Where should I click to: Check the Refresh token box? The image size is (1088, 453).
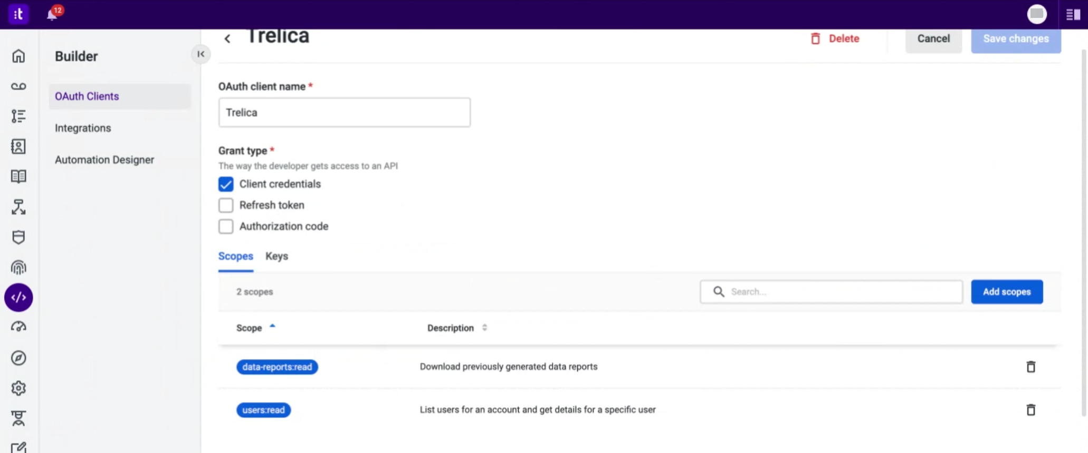(x=226, y=205)
